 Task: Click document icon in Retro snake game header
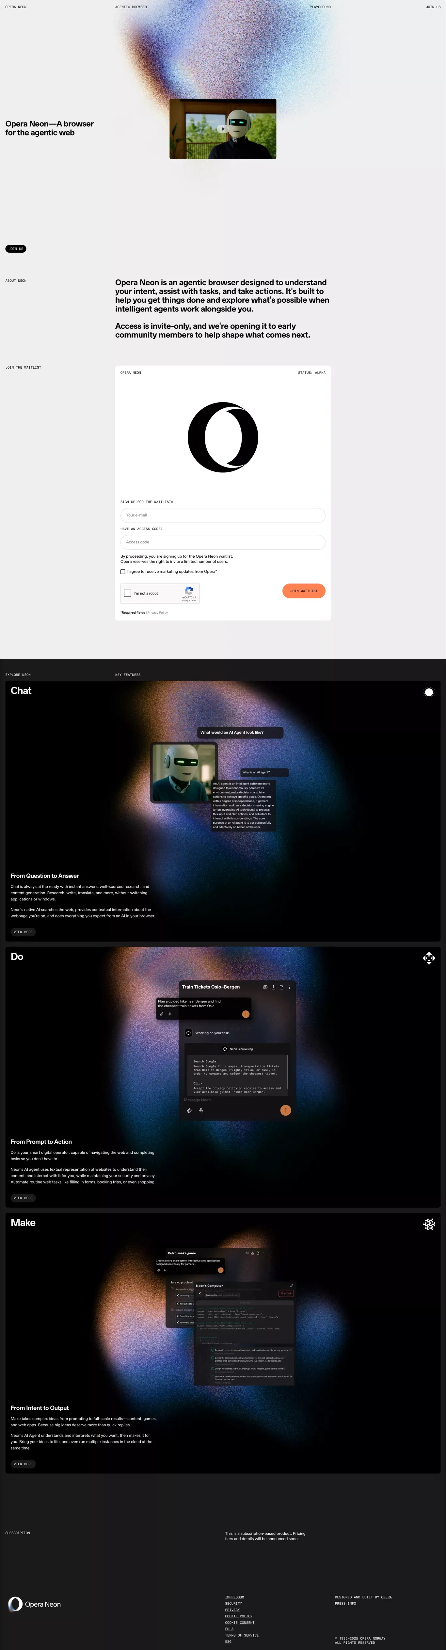point(258,1253)
